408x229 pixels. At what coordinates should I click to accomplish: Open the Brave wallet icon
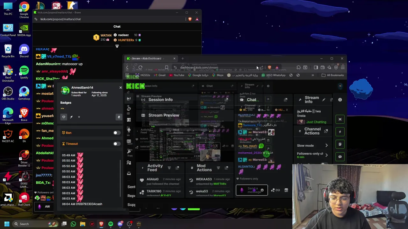coord(323,67)
